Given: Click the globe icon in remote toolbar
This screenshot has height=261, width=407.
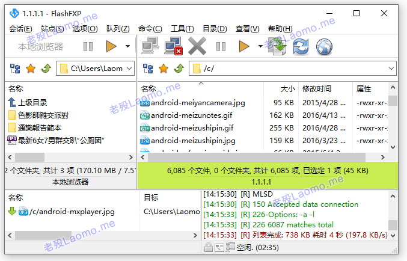Looking at the screenshot, I should click(324, 47).
